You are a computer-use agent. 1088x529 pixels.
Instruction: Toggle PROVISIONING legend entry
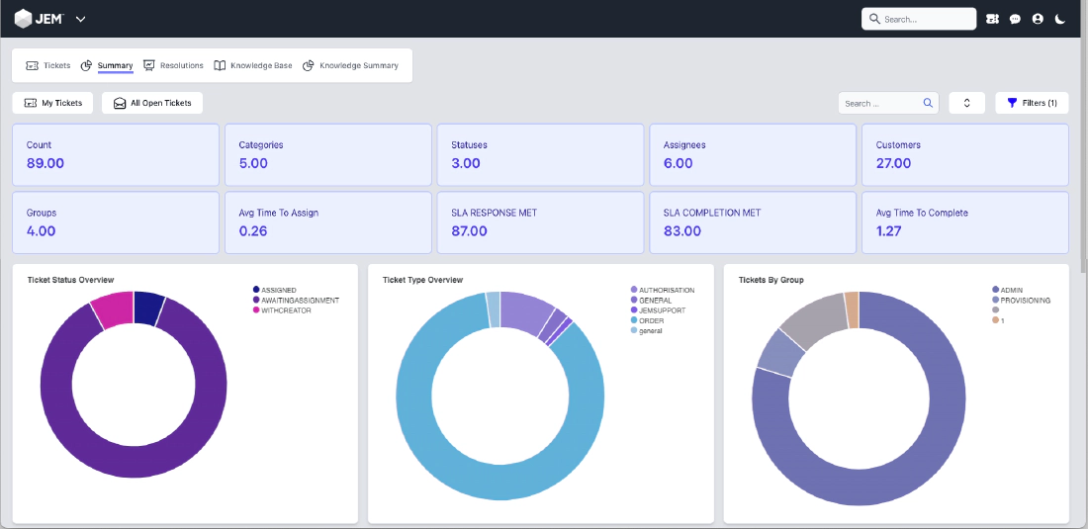point(1022,301)
